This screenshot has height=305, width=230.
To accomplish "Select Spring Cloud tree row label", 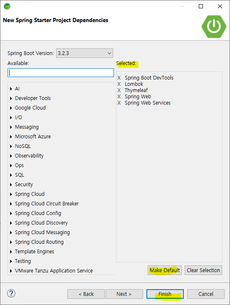I will pos(30,194).
